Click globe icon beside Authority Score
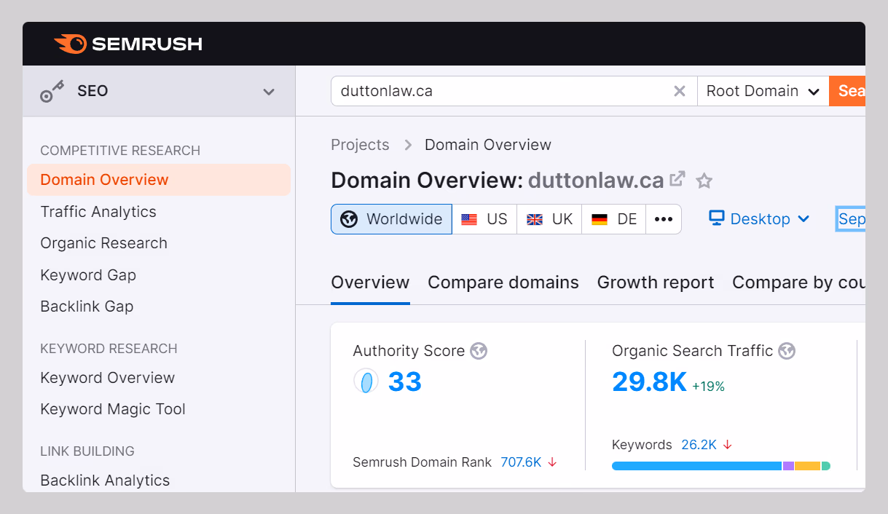The image size is (888, 514). (479, 351)
